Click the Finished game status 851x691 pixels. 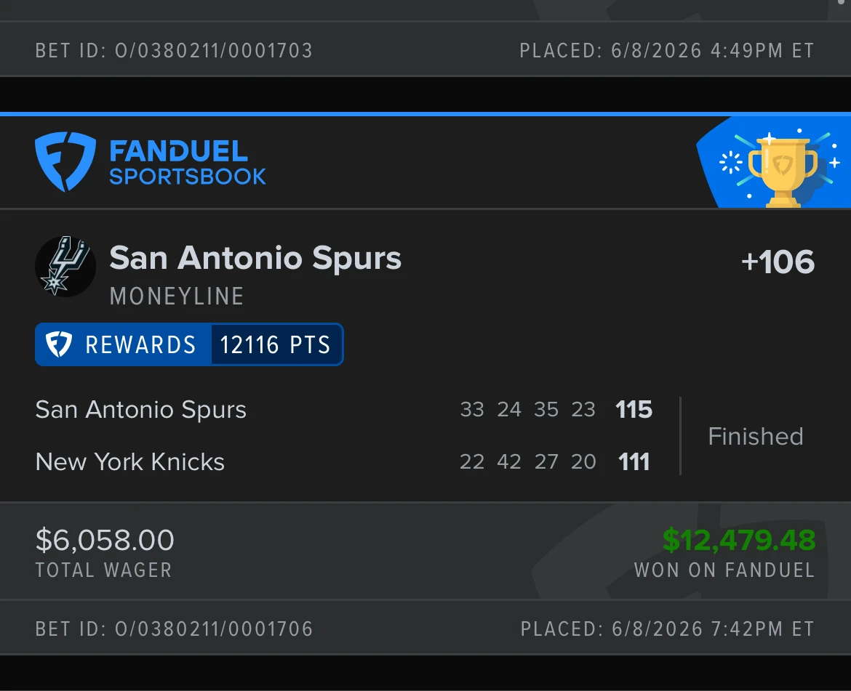pyautogui.click(x=756, y=436)
